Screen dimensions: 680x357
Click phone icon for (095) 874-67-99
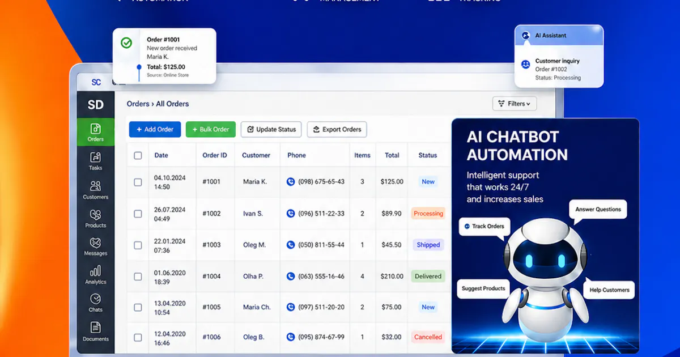pyautogui.click(x=291, y=337)
